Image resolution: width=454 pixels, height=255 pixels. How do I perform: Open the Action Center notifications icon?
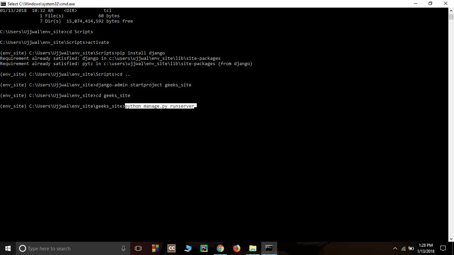(x=443, y=248)
